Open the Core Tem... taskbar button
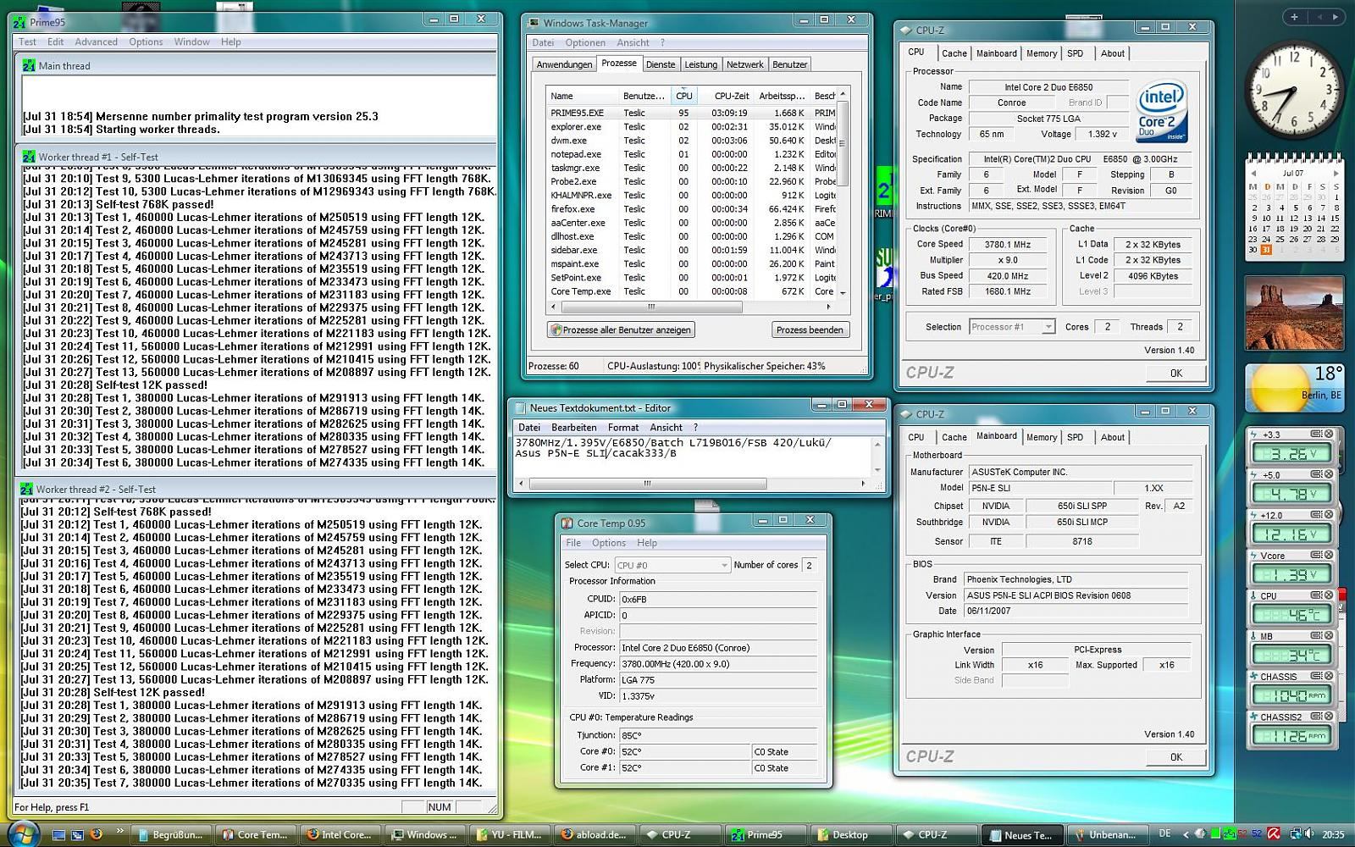This screenshot has height=847, width=1355. coord(255,834)
